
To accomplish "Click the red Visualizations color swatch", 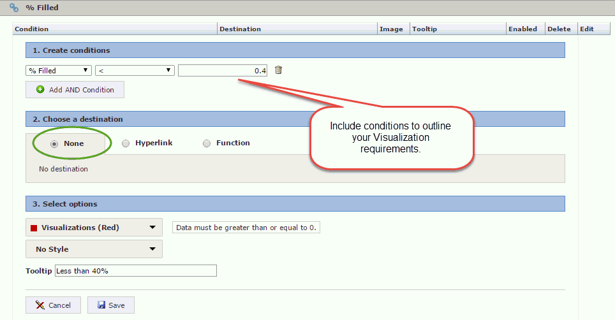I will 34,228.
